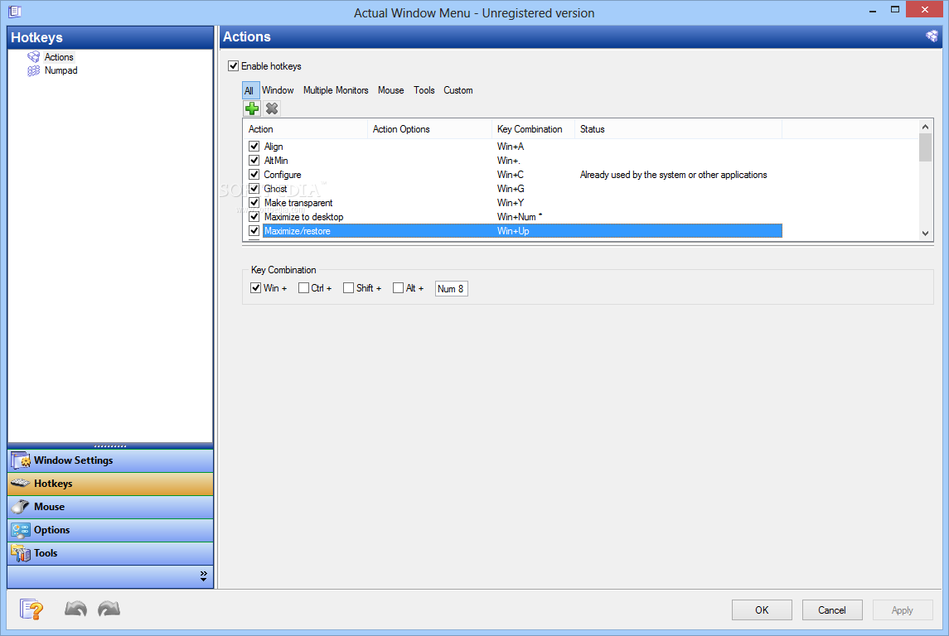Click the Hotkeys keyboard panel icon
Viewport: 949px width, 636px height.
pos(21,483)
